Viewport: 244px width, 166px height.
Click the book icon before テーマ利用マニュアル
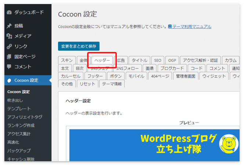click(170, 27)
